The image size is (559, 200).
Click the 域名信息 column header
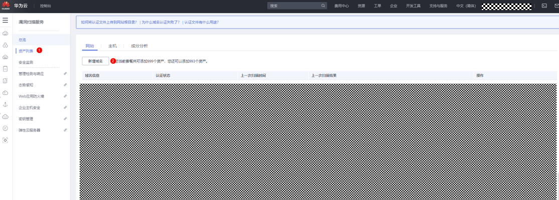tap(92, 75)
